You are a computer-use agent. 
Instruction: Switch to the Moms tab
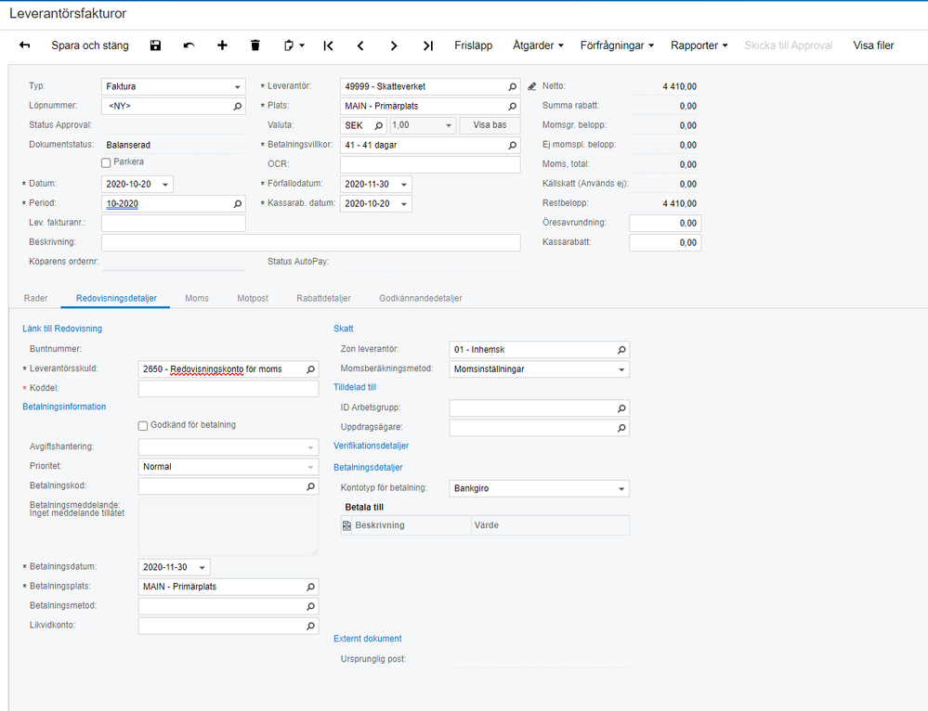(197, 298)
